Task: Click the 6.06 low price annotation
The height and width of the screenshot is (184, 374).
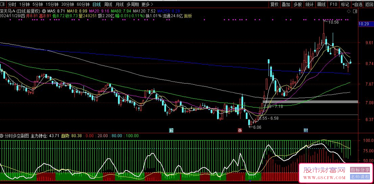Action: click(257, 127)
